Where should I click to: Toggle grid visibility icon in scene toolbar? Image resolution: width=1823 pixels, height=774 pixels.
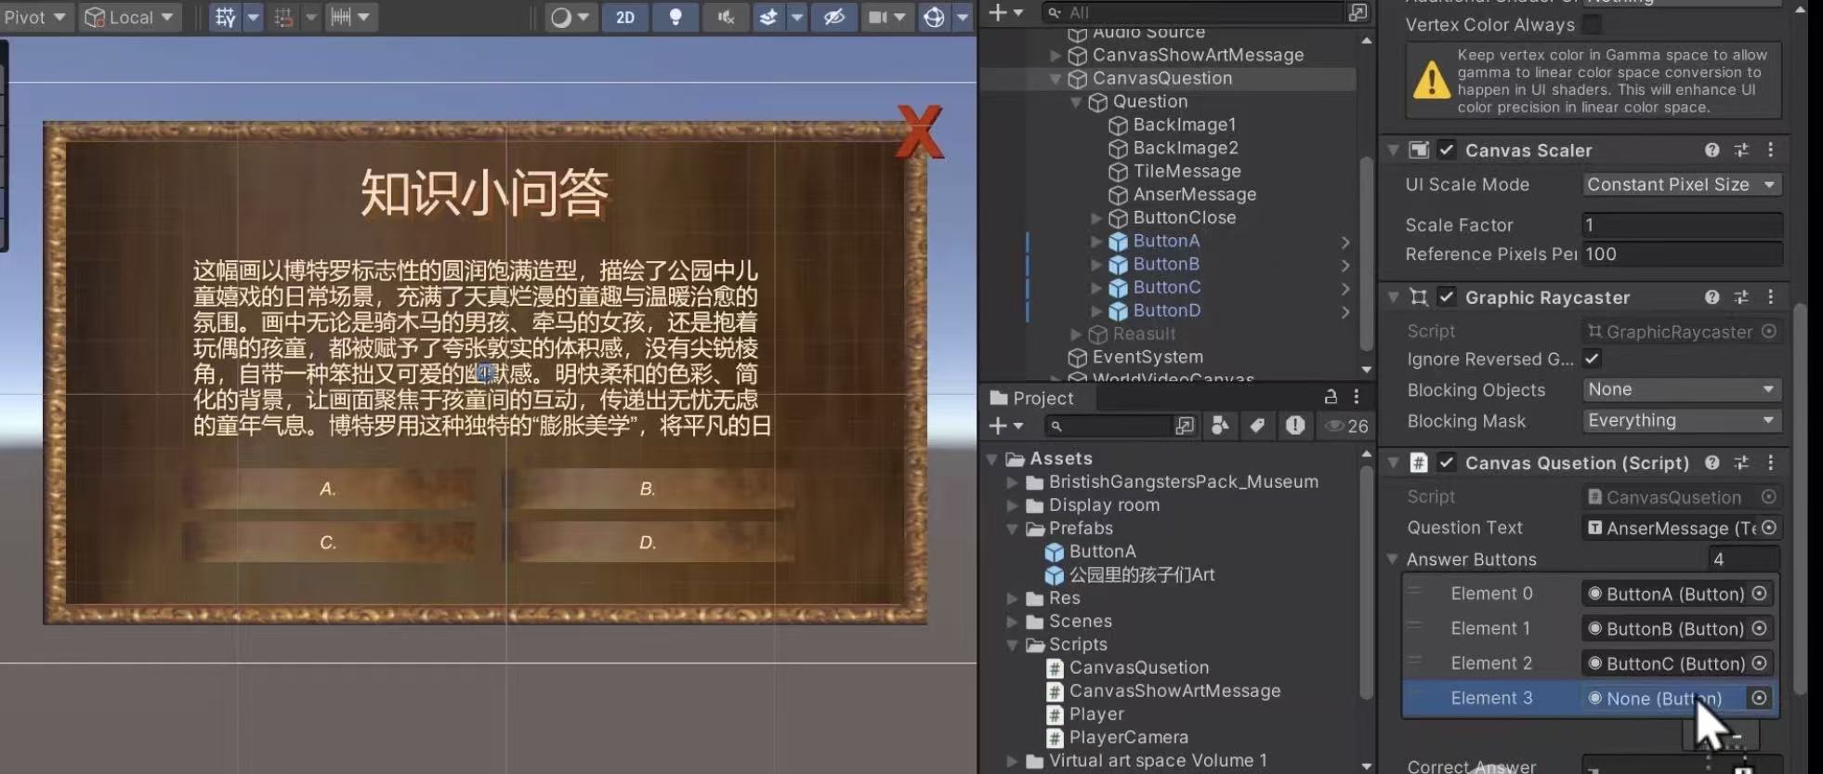(x=226, y=17)
